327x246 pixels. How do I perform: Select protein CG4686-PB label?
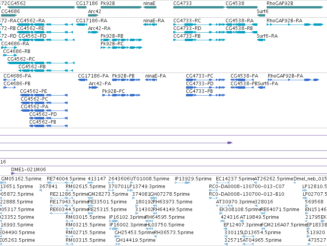click(17, 84)
